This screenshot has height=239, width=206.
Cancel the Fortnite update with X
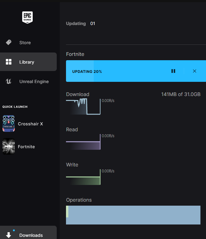(194, 71)
